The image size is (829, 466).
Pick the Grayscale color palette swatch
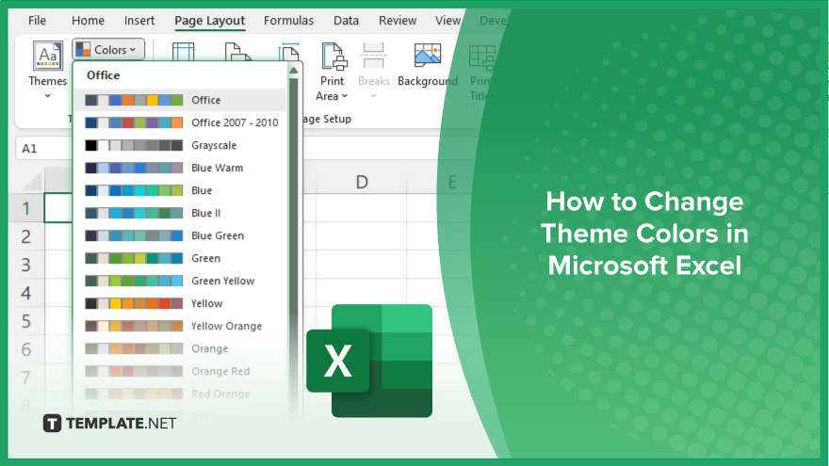[x=134, y=145]
